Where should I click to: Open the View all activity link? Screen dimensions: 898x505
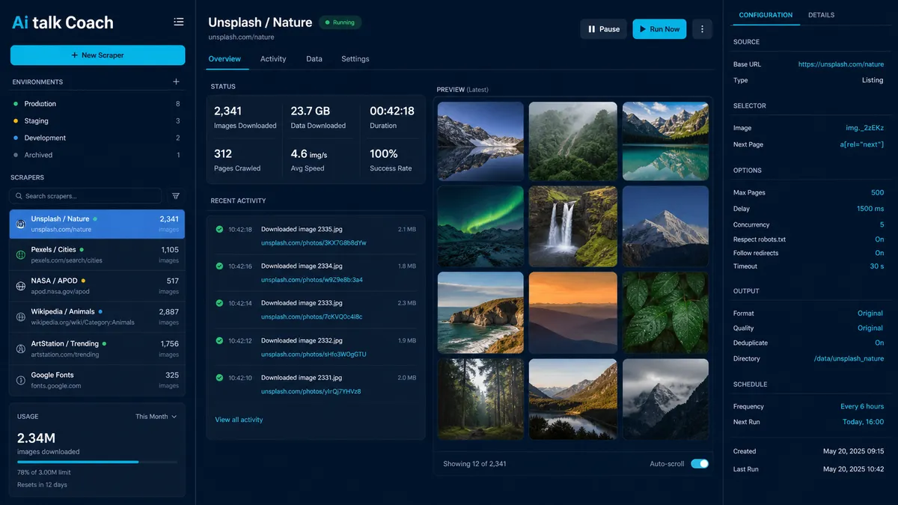coord(239,420)
